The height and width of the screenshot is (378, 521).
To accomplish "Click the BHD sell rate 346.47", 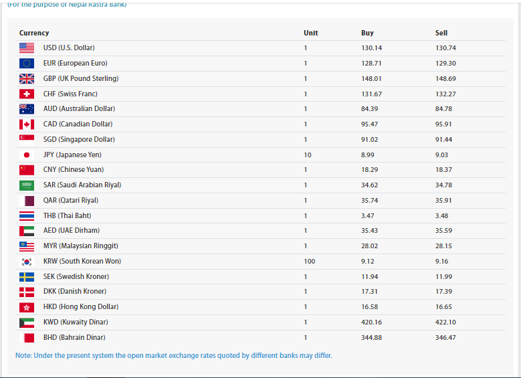I will 445,338.
